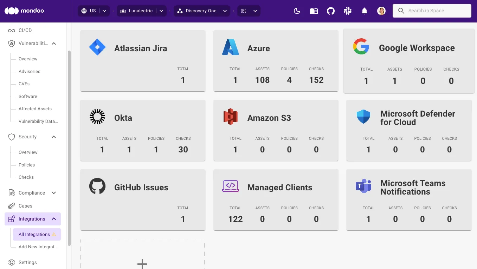477x269 pixels.
Task: Click the Managed Clients laptop code icon
Action: (231, 186)
